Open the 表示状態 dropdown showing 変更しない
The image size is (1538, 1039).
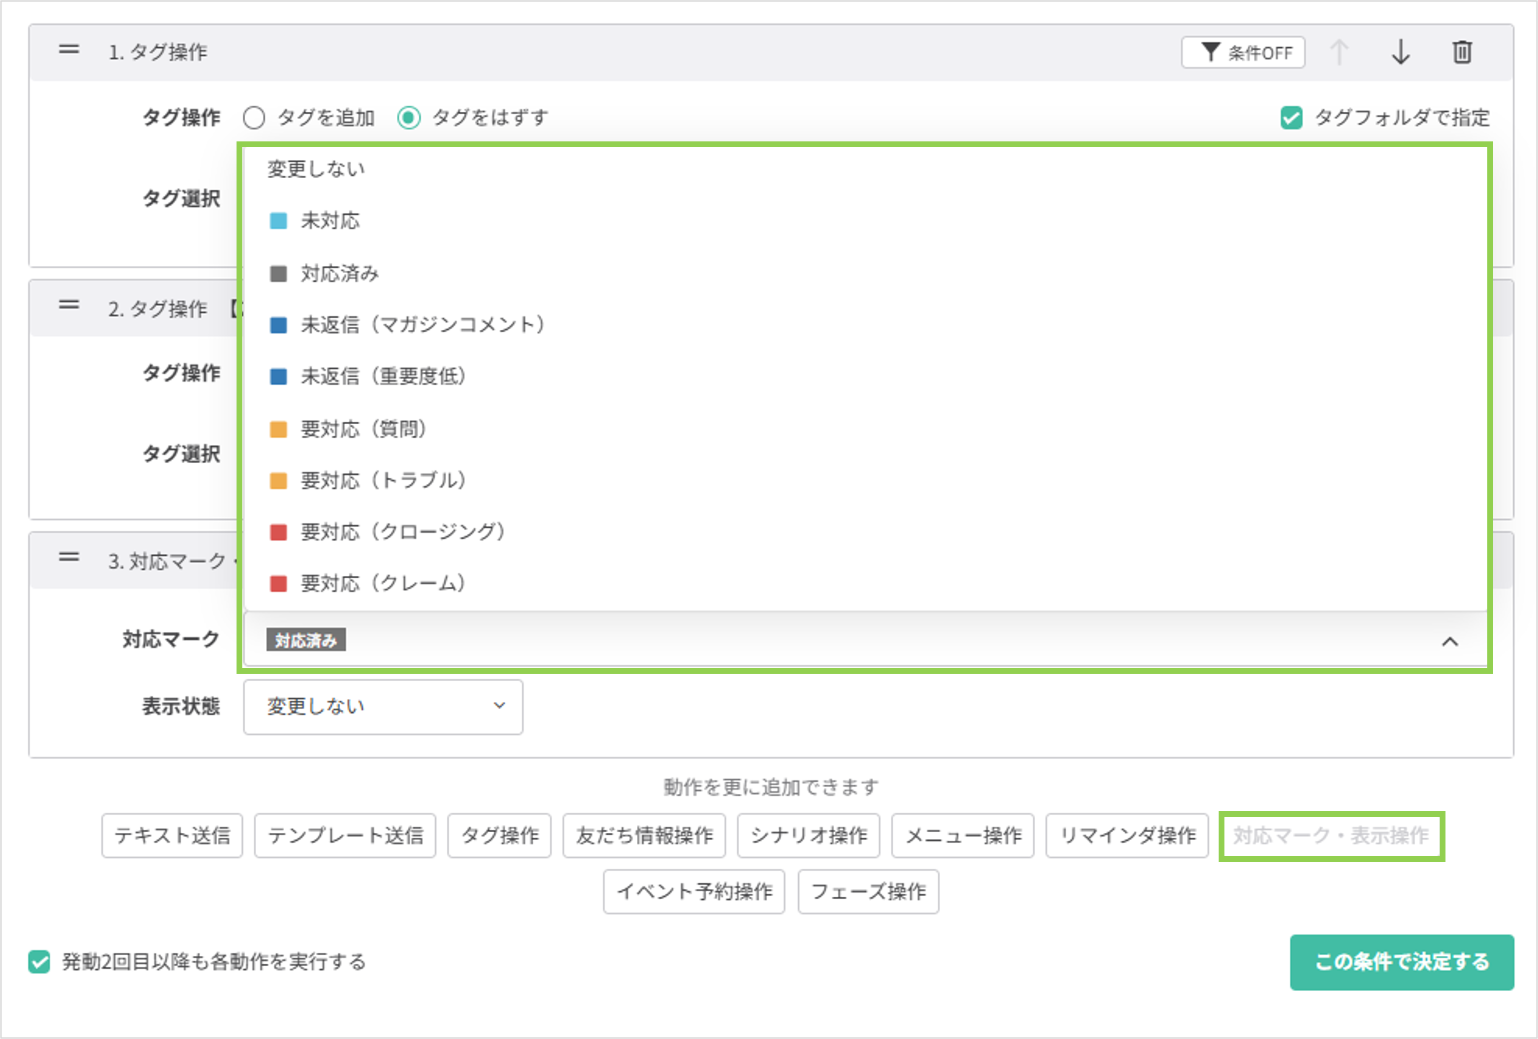coord(382,707)
